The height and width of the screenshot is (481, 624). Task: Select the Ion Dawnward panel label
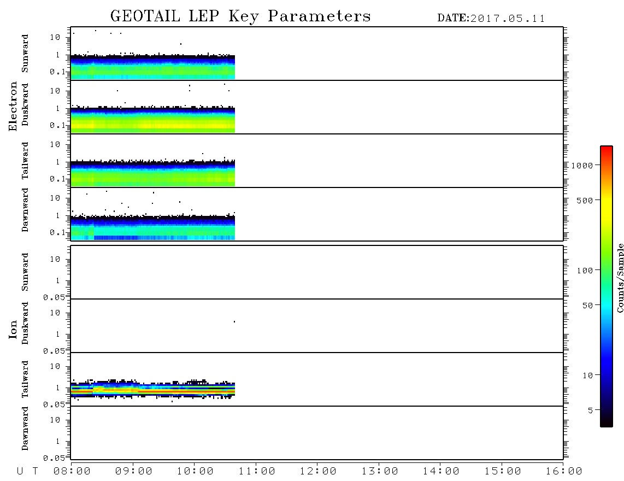tap(25, 429)
